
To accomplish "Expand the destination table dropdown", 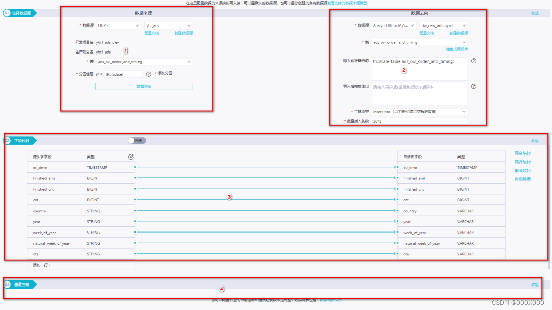I will pos(419,42).
